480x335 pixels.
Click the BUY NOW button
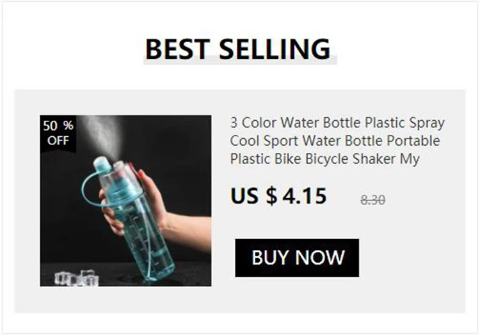(x=297, y=258)
